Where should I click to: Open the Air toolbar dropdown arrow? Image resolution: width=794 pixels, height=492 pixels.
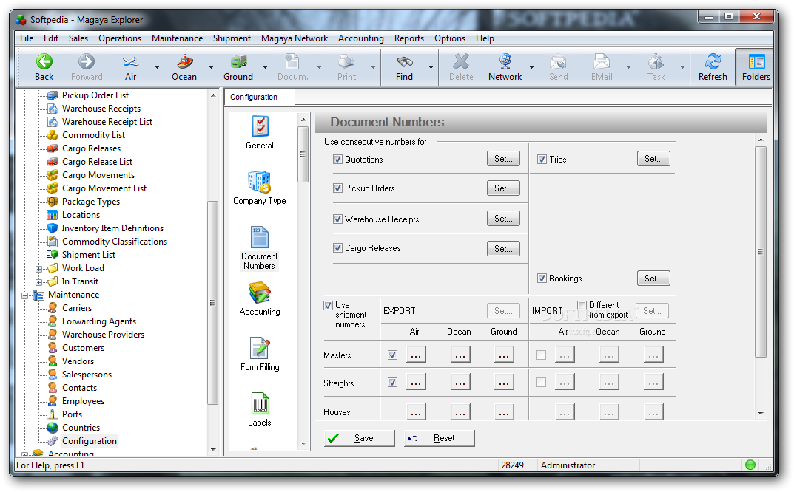[157, 66]
